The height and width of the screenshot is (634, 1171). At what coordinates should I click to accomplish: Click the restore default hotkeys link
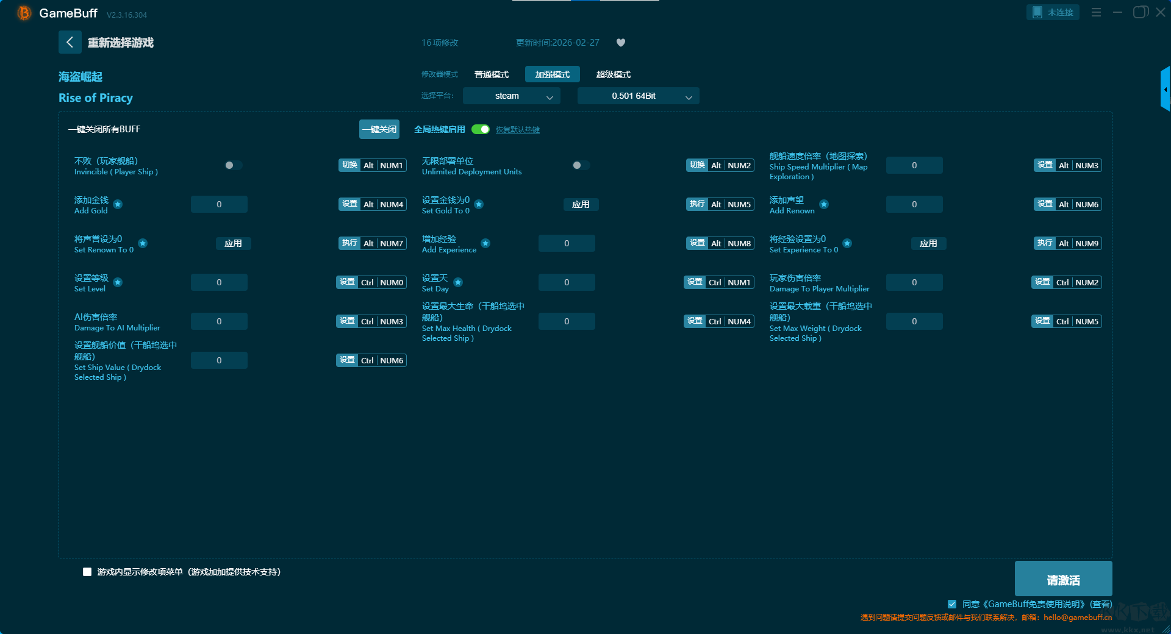click(x=517, y=130)
